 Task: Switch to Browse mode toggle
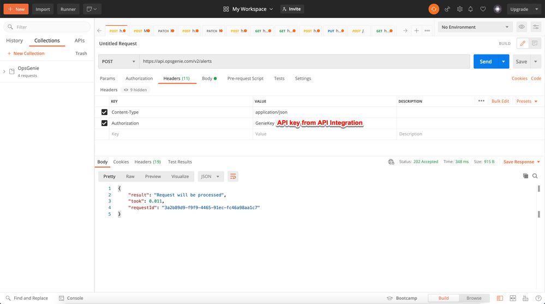tap(474, 298)
